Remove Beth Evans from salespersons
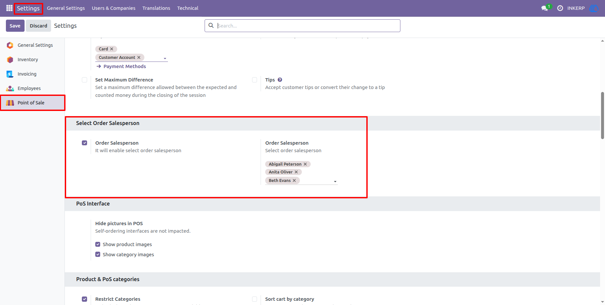The height and width of the screenshot is (305, 605). point(294,180)
